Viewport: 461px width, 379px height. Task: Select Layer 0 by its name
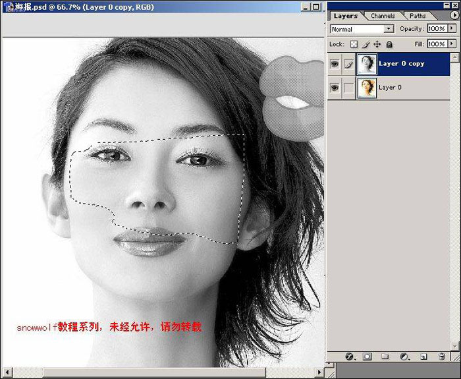tap(390, 87)
